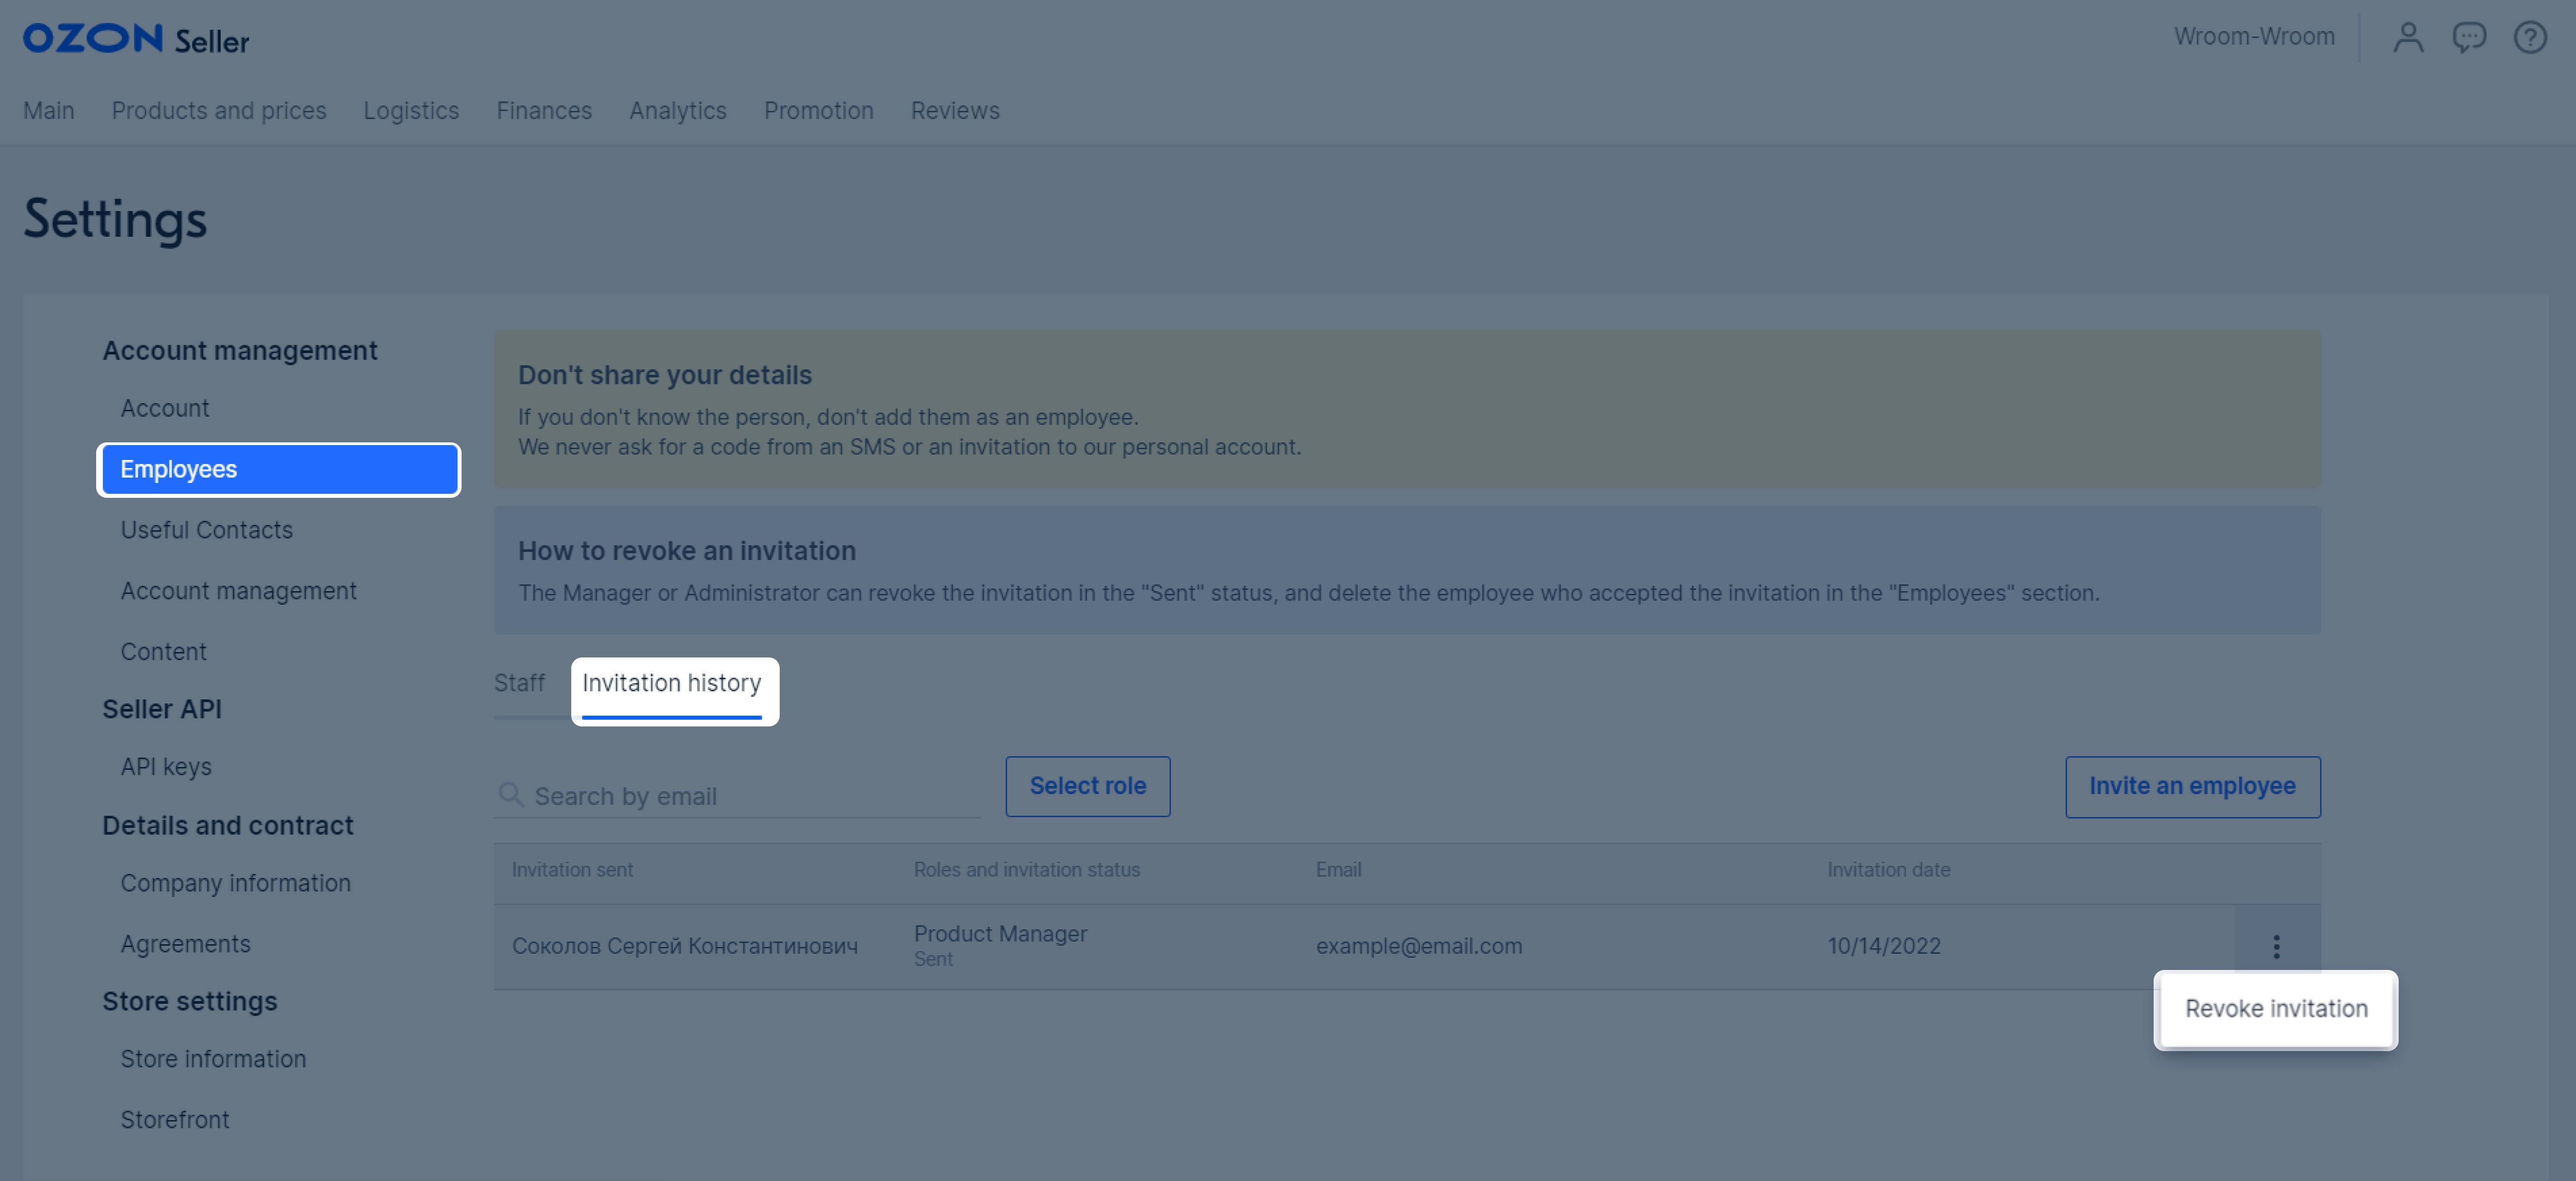Click the Settings page title
This screenshot has width=2576, height=1181.
tap(115, 220)
